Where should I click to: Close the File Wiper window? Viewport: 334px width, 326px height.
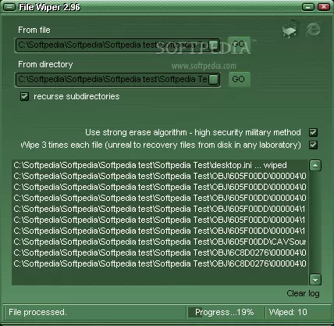click(324, 7)
